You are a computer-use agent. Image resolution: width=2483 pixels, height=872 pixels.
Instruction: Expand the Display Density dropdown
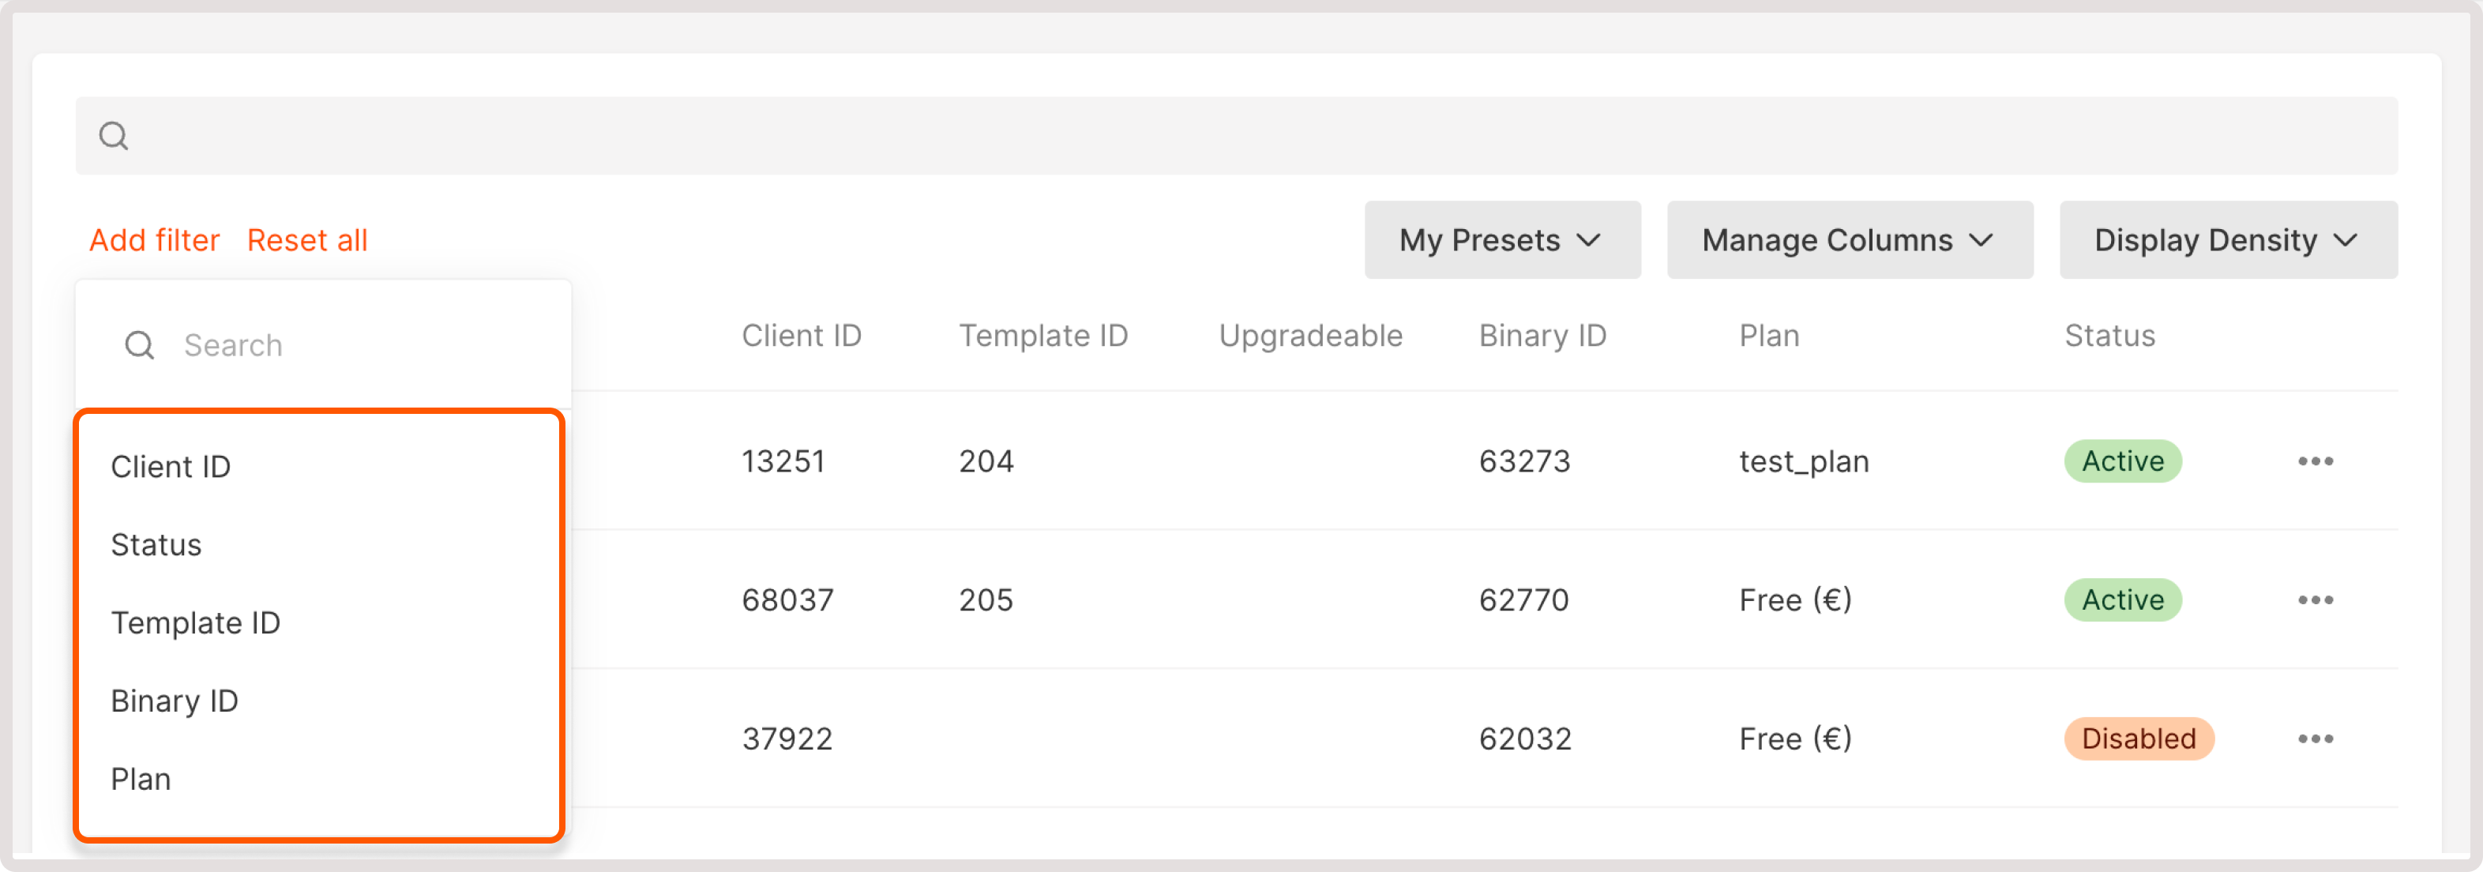point(2228,240)
